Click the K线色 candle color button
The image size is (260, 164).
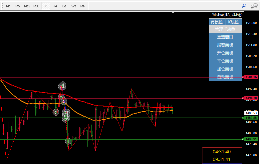[x=233, y=22]
